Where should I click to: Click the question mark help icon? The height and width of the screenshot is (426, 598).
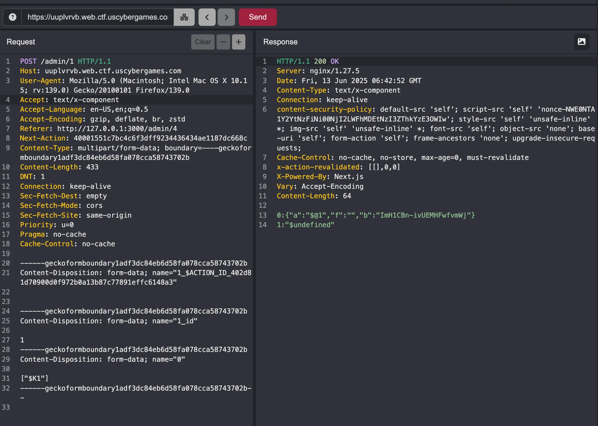click(13, 17)
